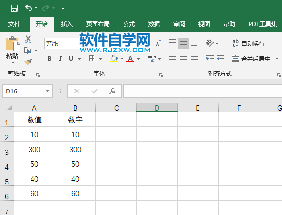Image resolution: width=282 pixels, height=215 pixels.
Task: Open font color palette dropdown
Action: (138, 59)
